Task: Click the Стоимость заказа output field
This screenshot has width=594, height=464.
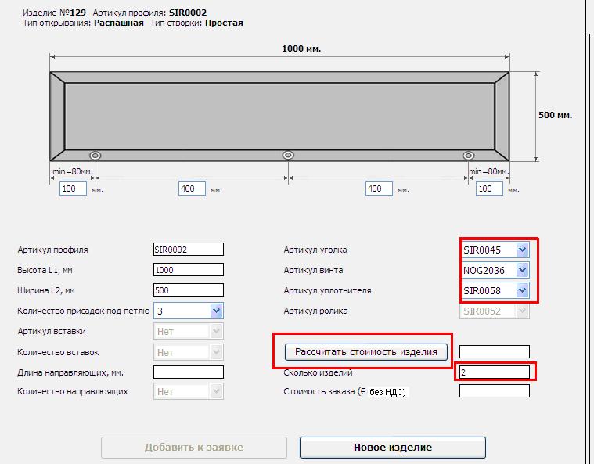Action: [494, 391]
